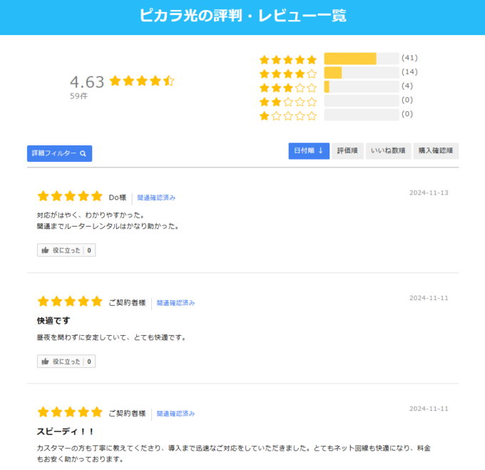Screen dimensions: 485x470
Task: Click the 快適です review title
Action: (x=53, y=321)
